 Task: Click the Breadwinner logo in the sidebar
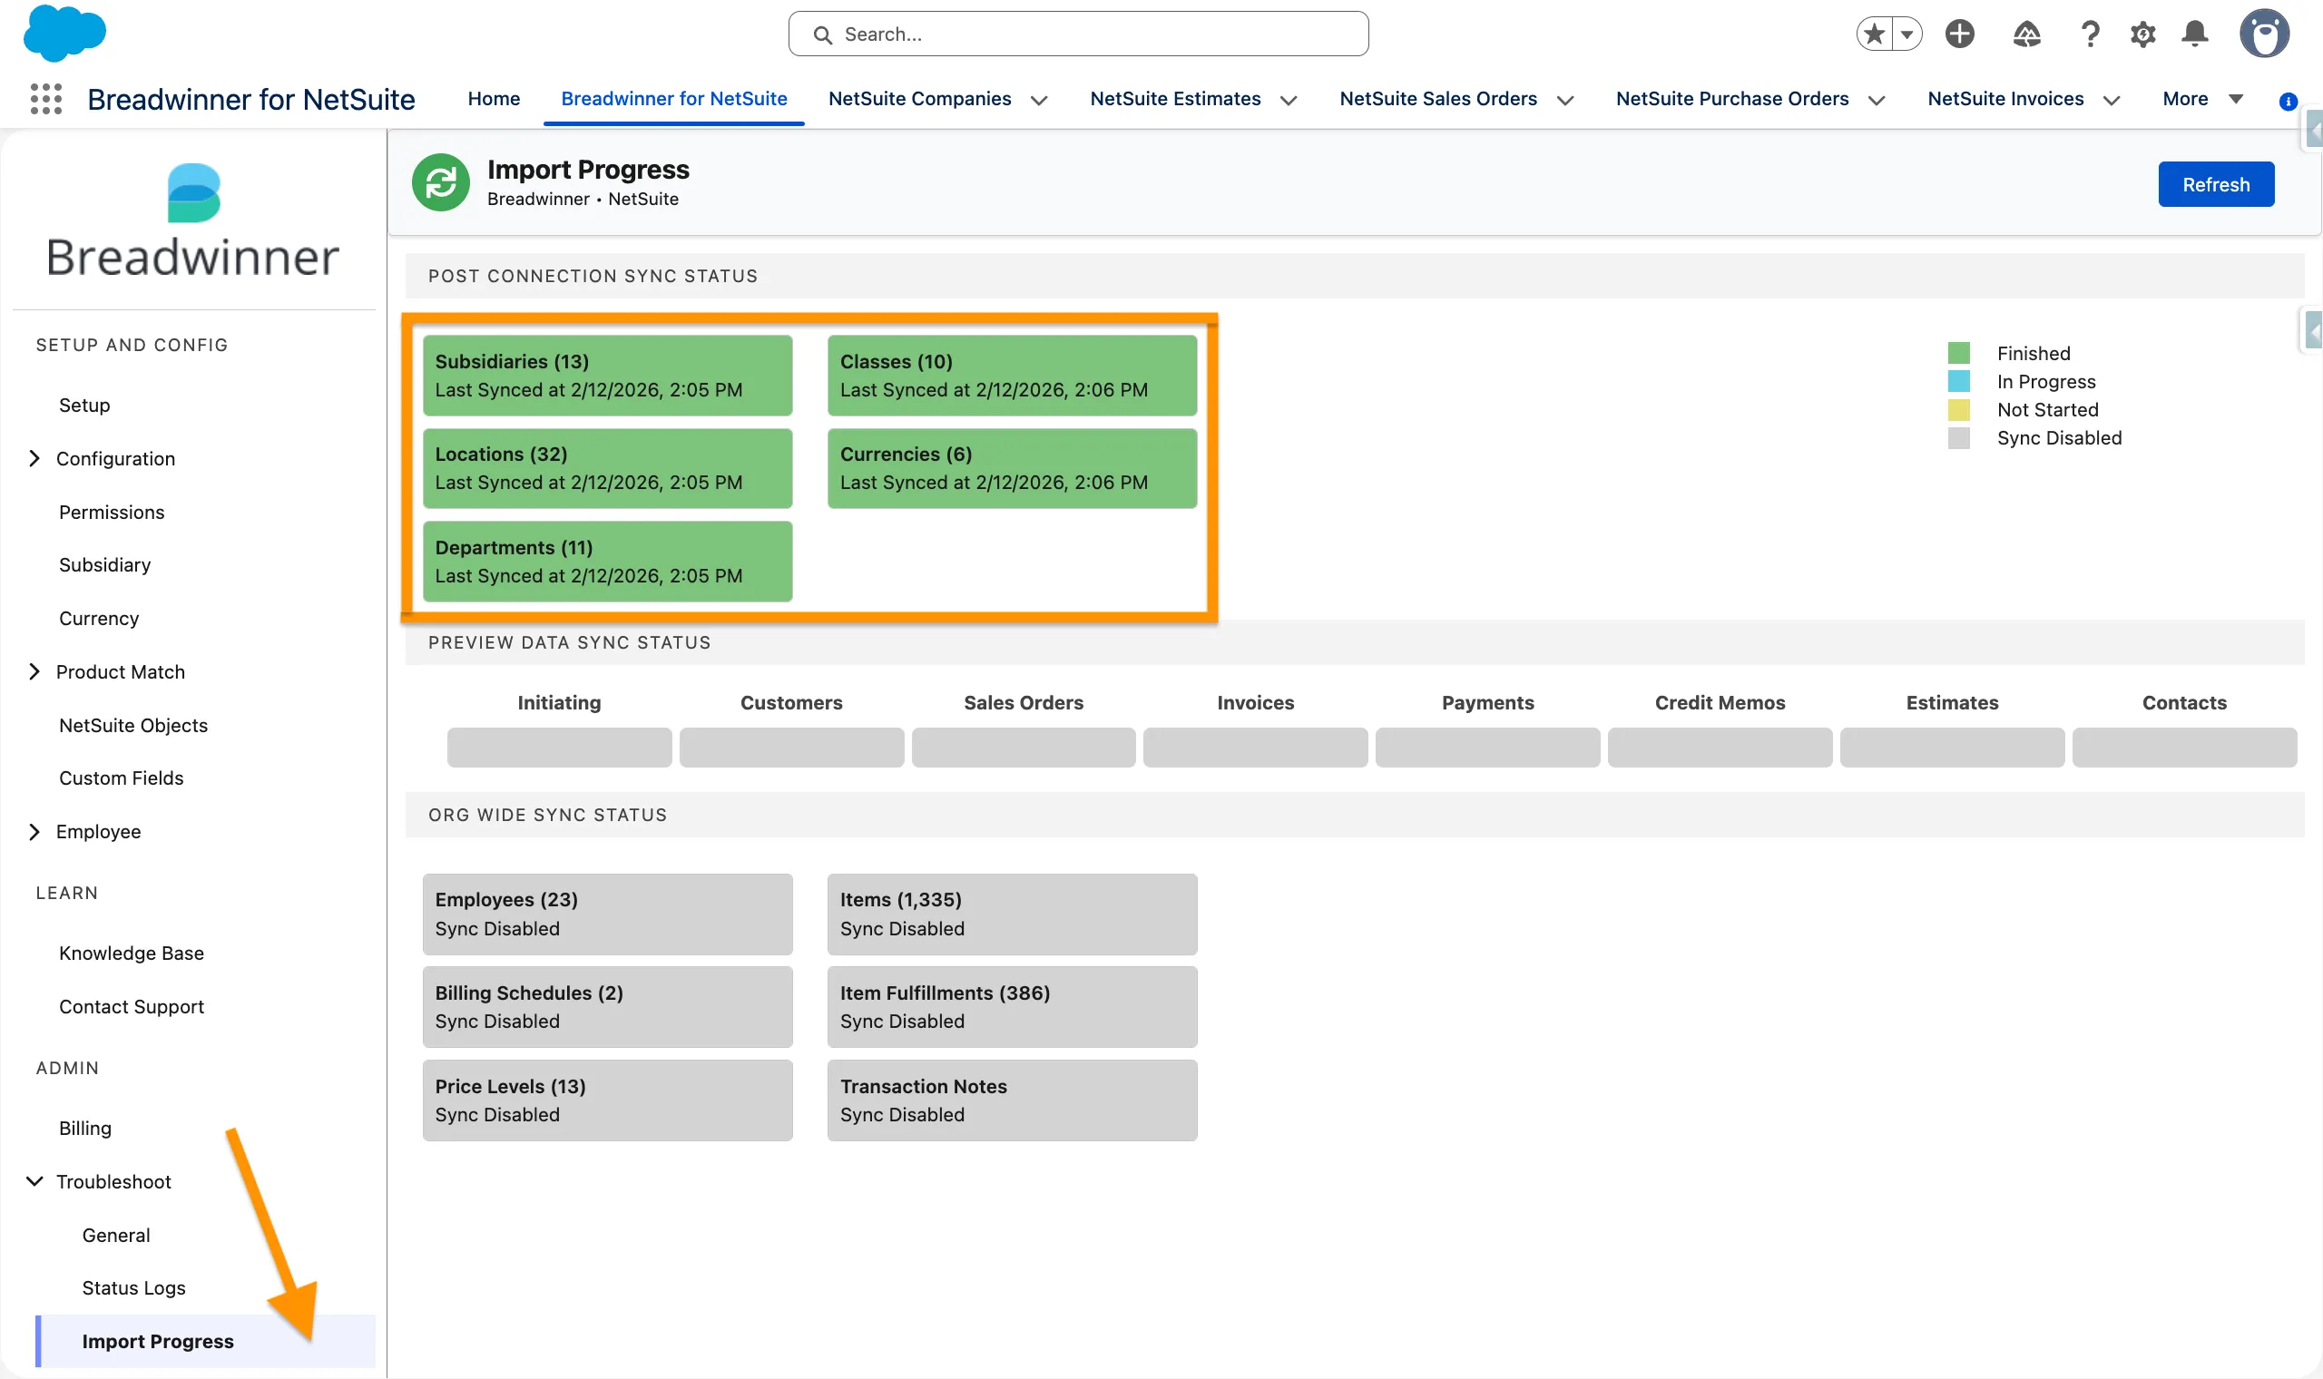coord(193,221)
